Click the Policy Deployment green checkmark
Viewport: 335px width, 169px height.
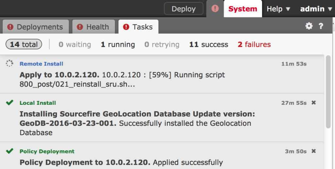[9, 151]
